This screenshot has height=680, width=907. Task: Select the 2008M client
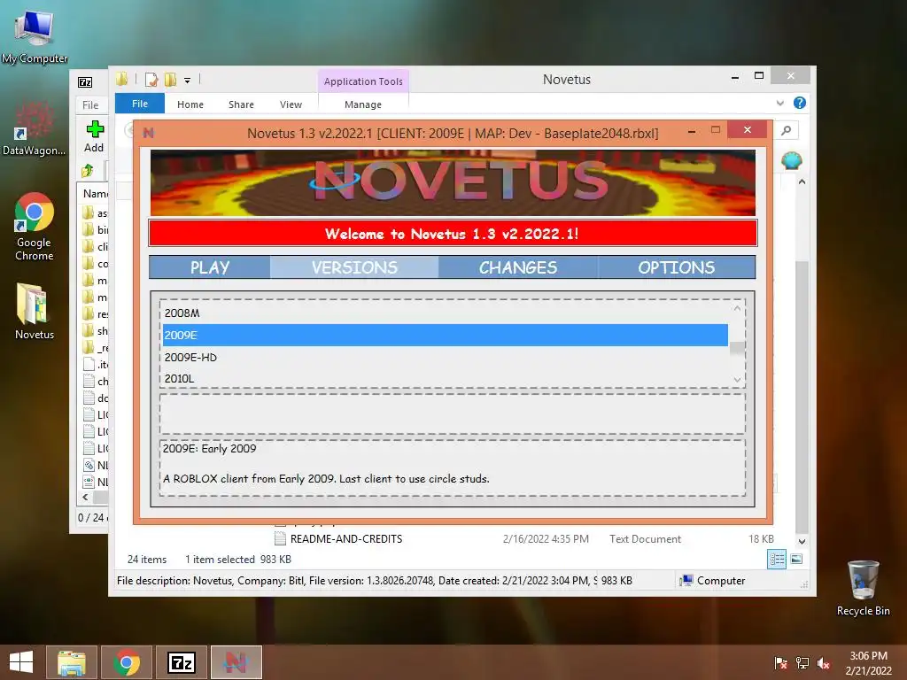pos(445,313)
